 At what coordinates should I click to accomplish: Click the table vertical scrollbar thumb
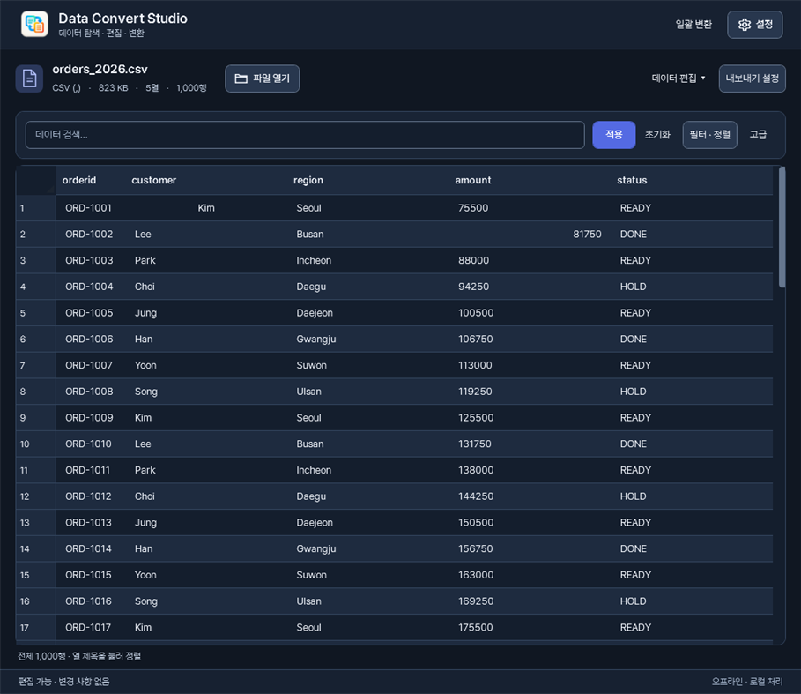coord(782,228)
